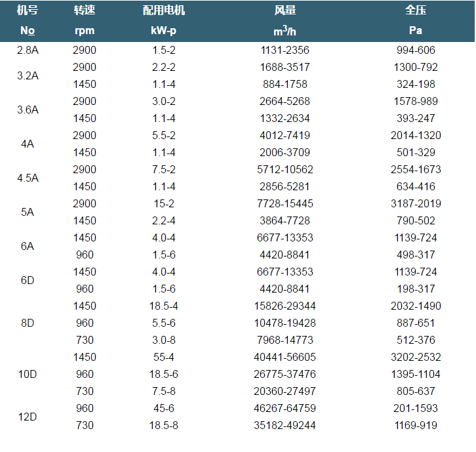The width and height of the screenshot is (476, 452).
Task: Click the 机号 column header
Action: [27, 11]
